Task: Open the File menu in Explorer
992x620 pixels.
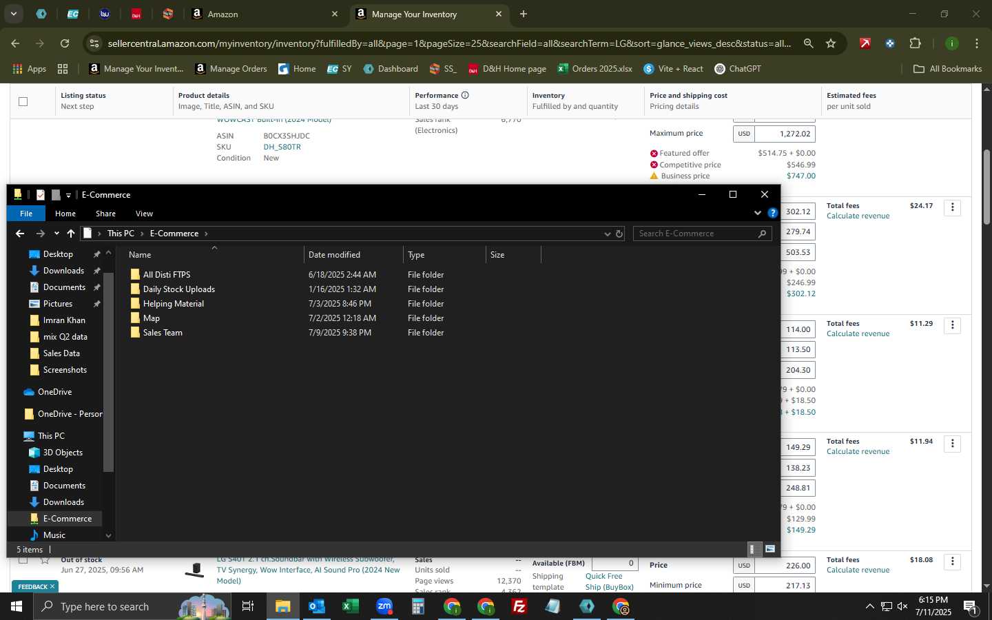Action: (x=26, y=214)
